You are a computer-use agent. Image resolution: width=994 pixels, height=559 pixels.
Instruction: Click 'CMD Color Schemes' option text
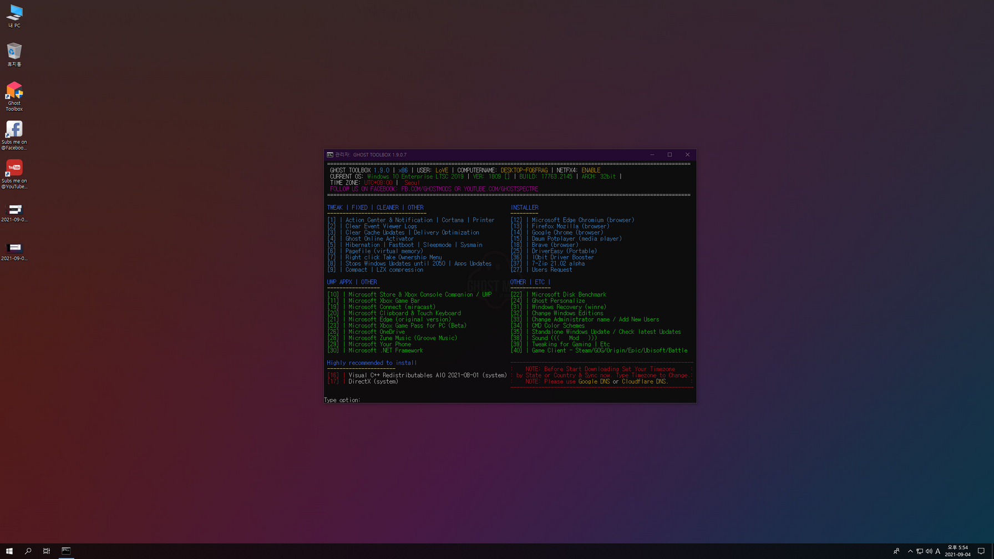point(558,326)
